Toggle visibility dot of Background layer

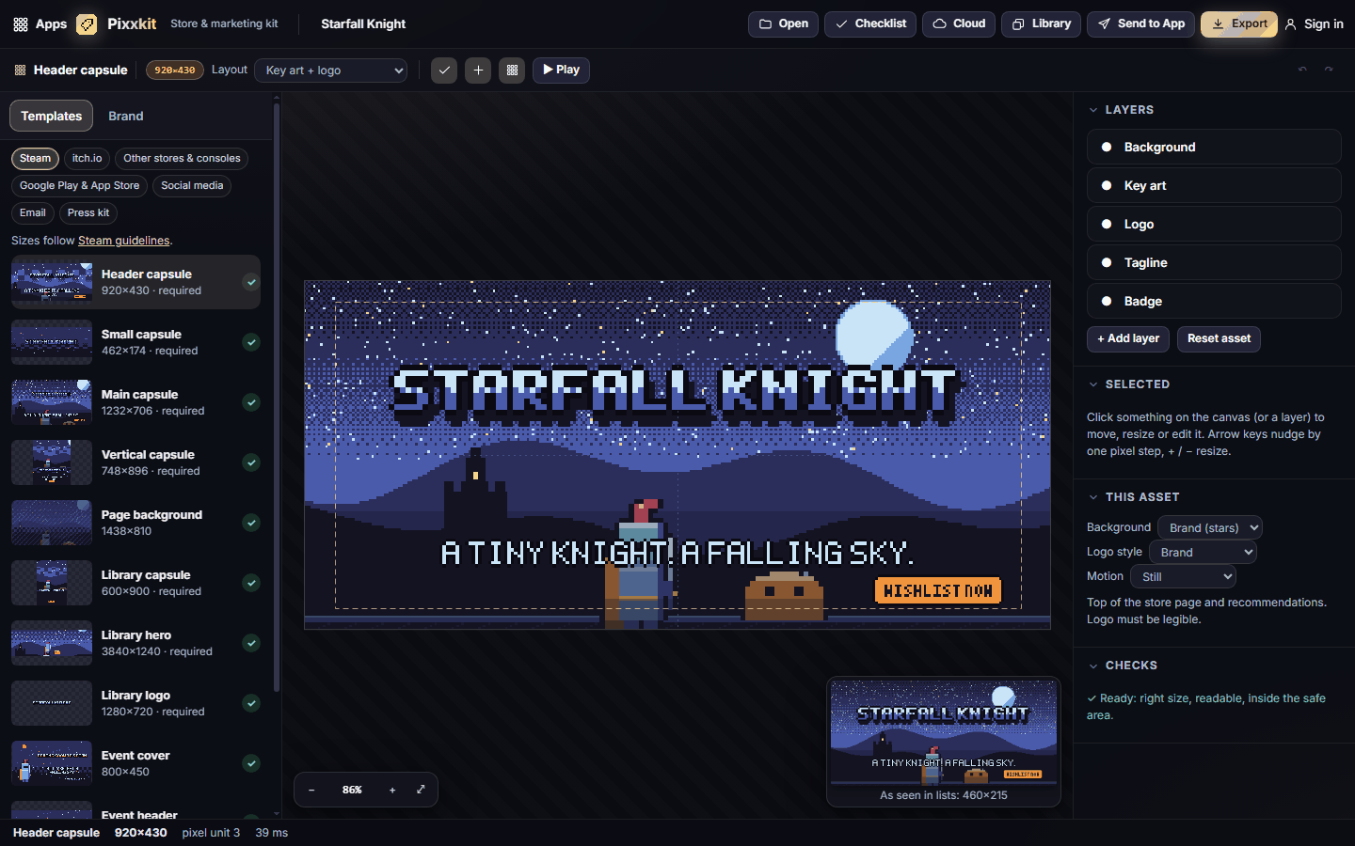pos(1107,147)
